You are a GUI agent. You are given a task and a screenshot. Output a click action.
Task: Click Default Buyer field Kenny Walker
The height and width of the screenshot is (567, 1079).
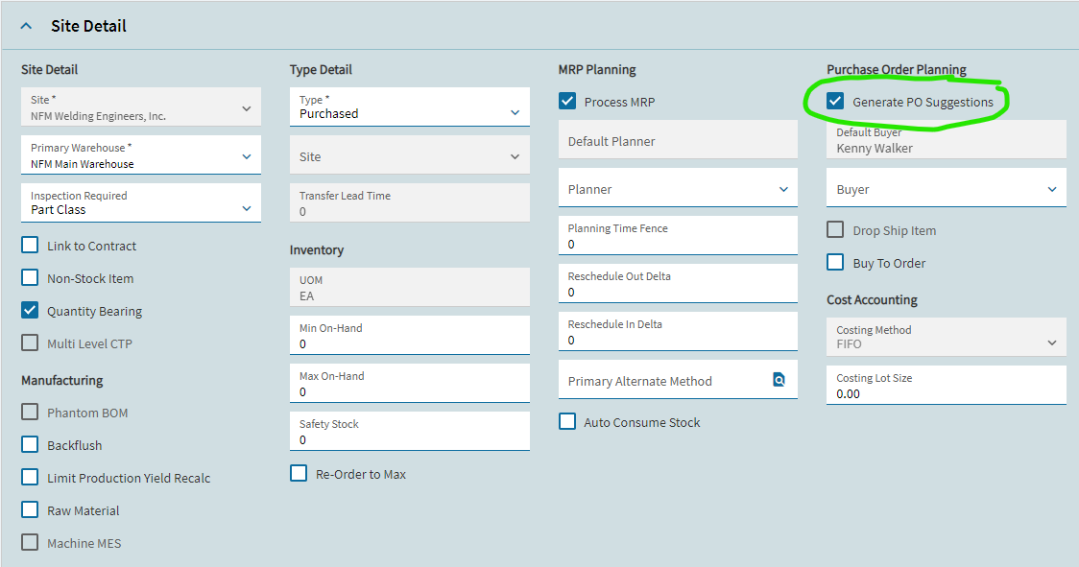(947, 141)
